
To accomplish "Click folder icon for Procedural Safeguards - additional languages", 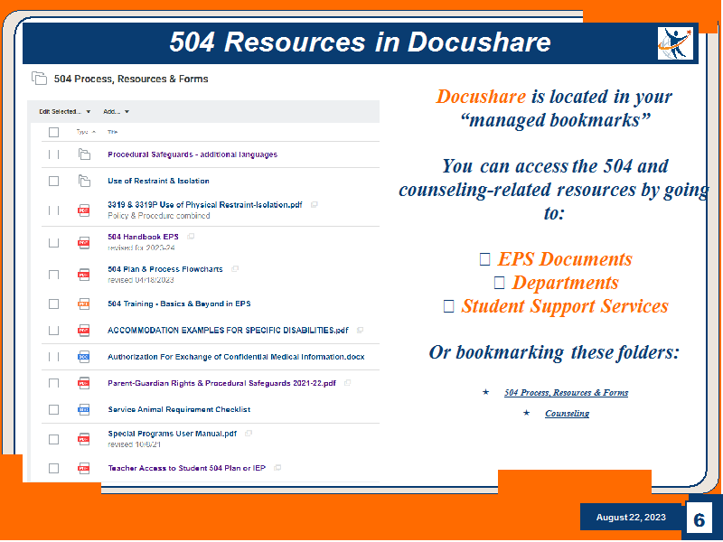I will [84, 154].
